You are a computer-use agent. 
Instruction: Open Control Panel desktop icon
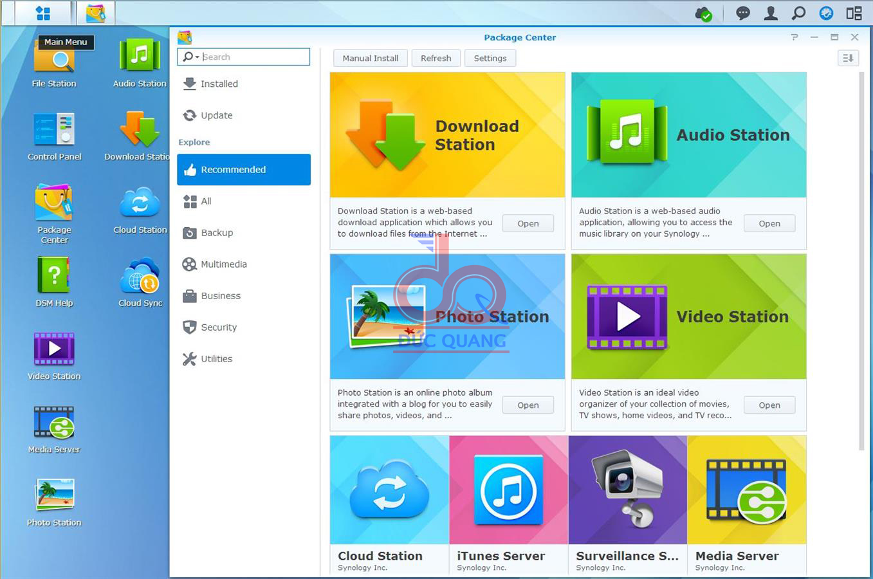click(x=54, y=136)
